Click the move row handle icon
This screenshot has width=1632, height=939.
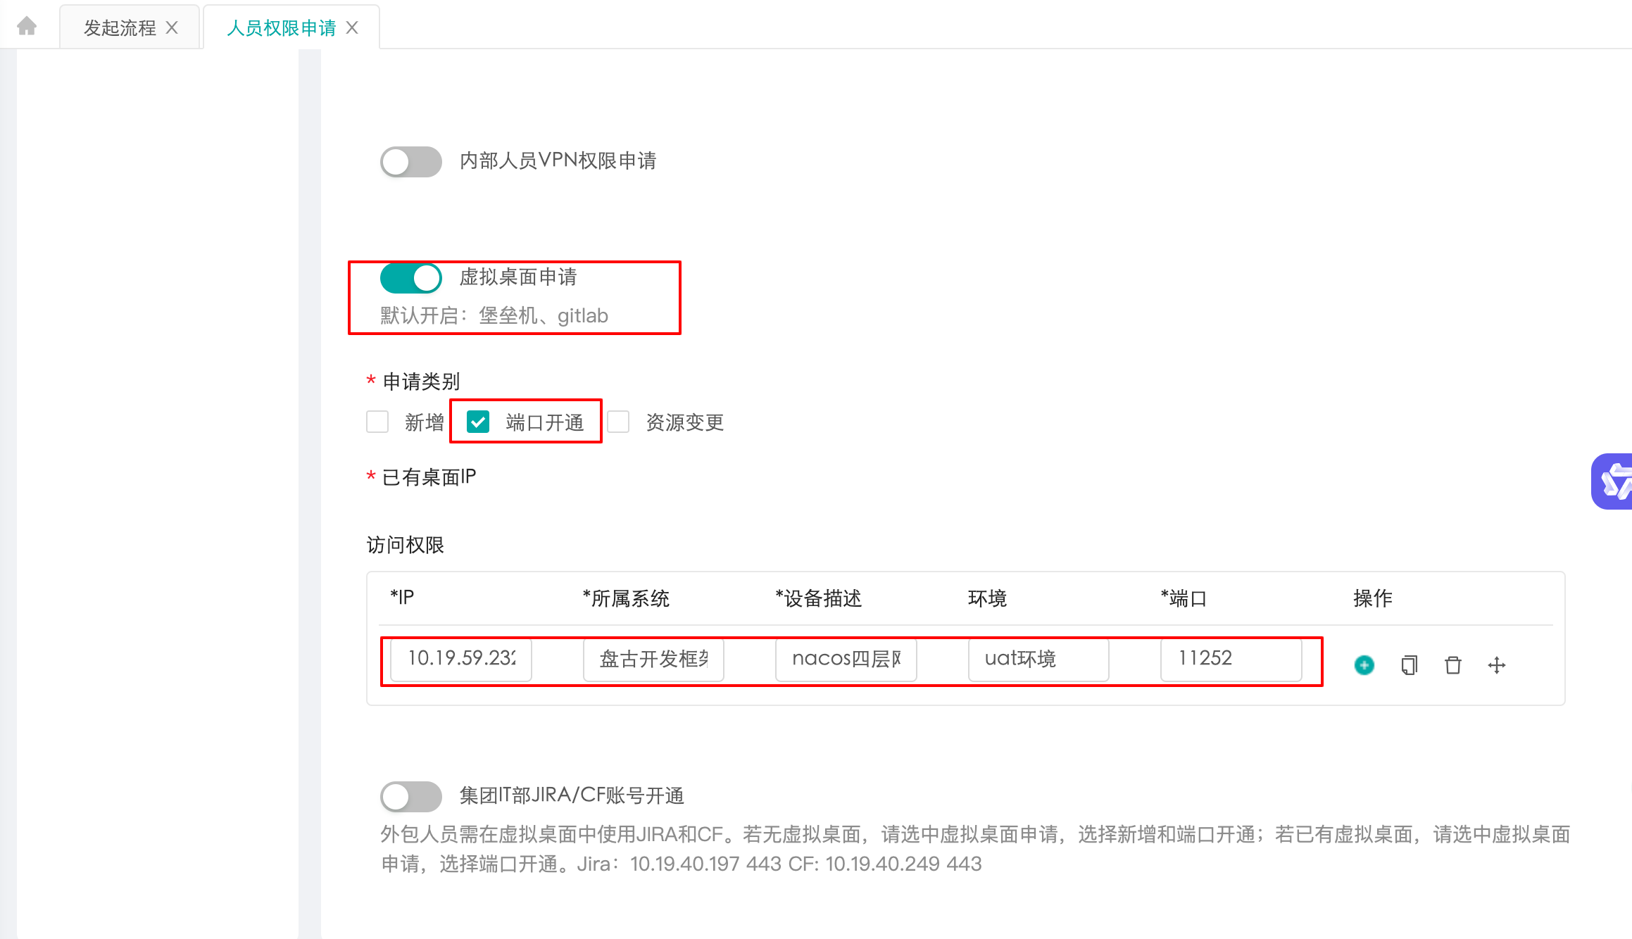coord(1497,664)
